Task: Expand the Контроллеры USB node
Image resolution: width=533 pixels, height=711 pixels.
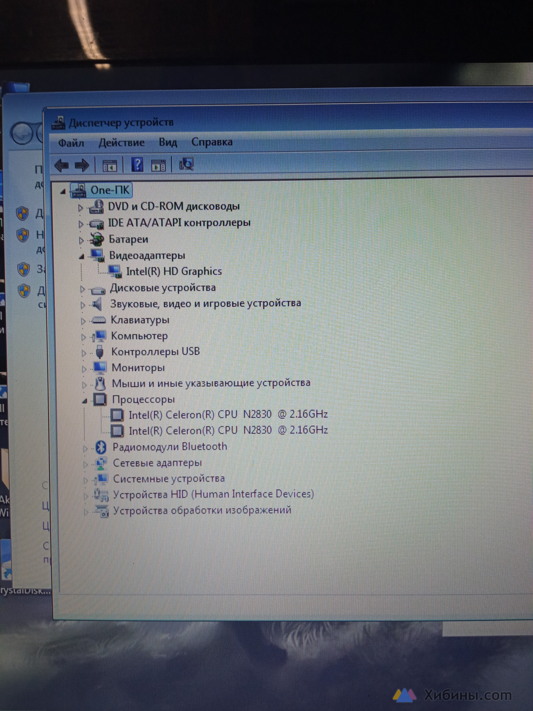Action: (x=84, y=353)
